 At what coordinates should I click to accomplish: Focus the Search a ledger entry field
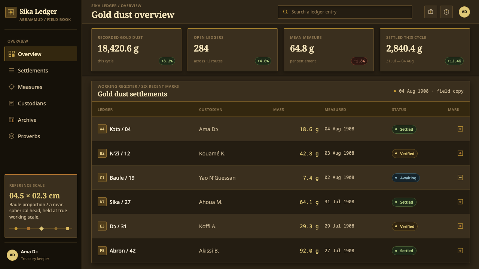pyautogui.click(x=345, y=12)
